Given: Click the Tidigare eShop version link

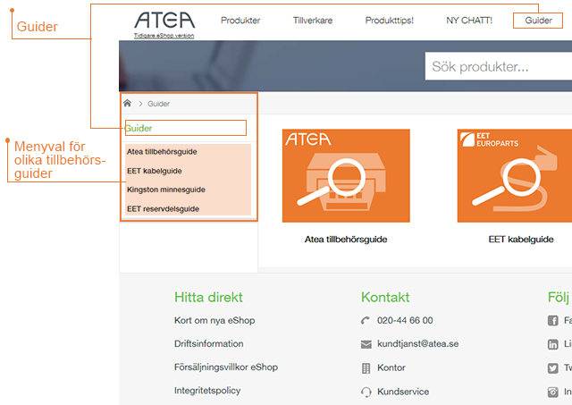Looking at the screenshot, I should click(164, 36).
